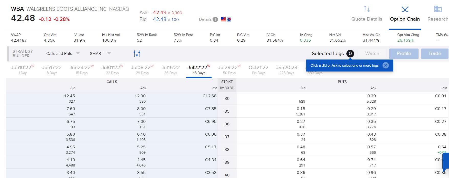Select put bid 0.64 at strike 39

click(301, 160)
